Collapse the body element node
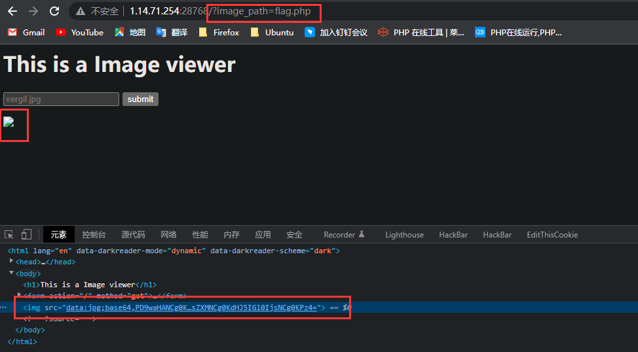Screen dimensions: 638x352 12,273
